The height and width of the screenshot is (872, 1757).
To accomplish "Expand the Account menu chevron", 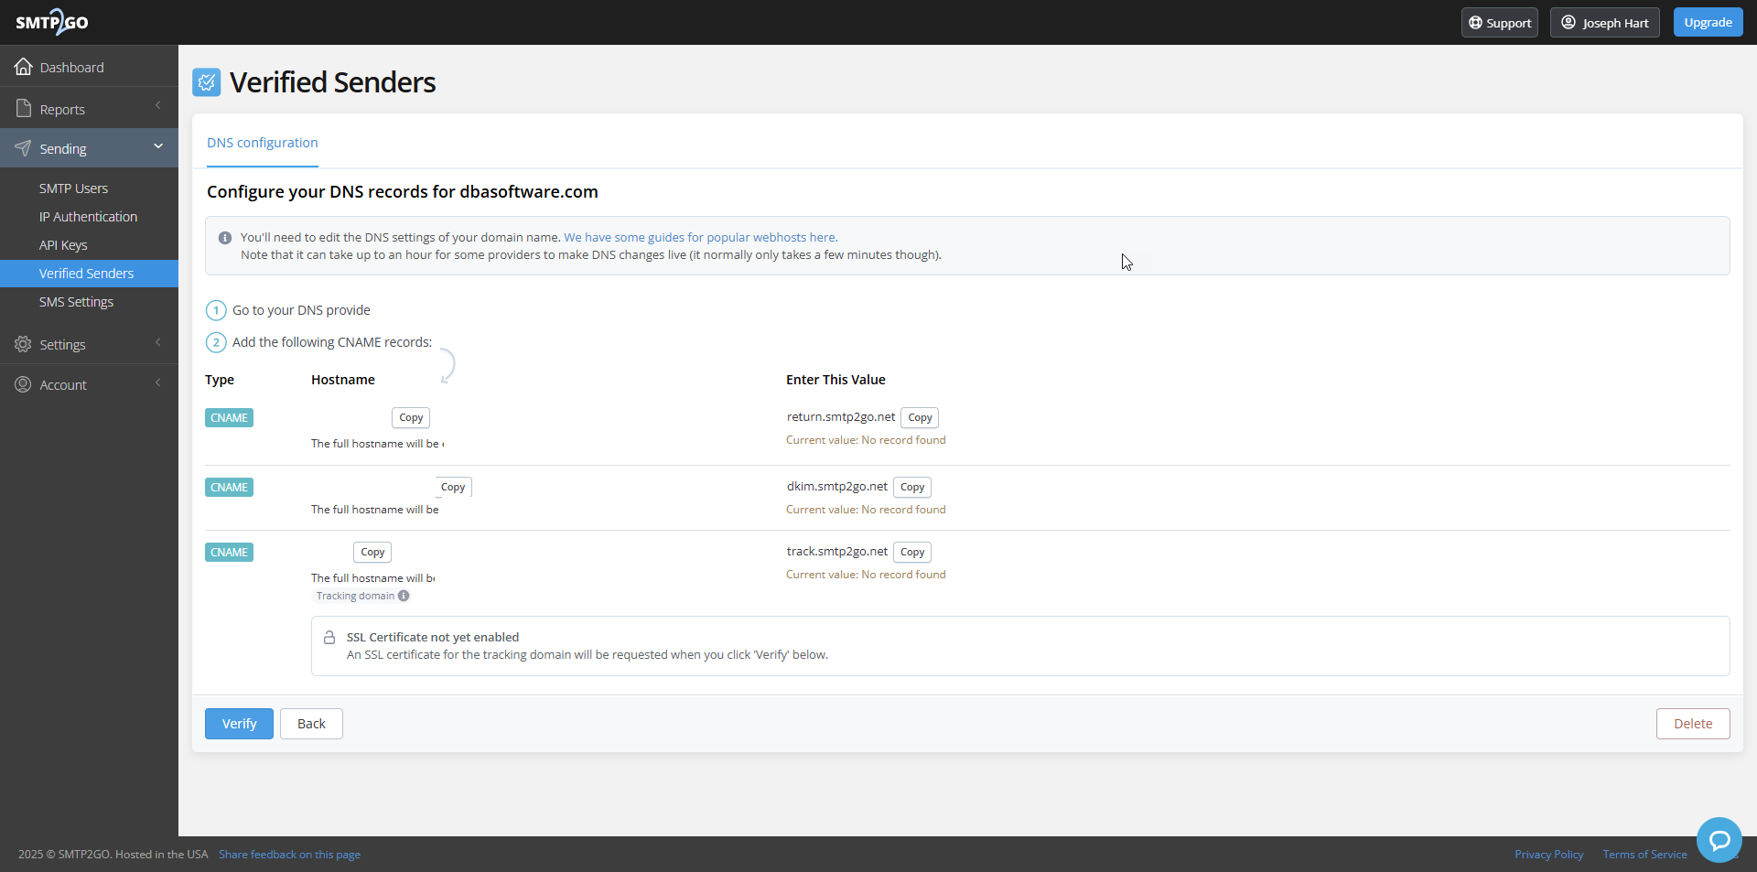I will point(157,382).
